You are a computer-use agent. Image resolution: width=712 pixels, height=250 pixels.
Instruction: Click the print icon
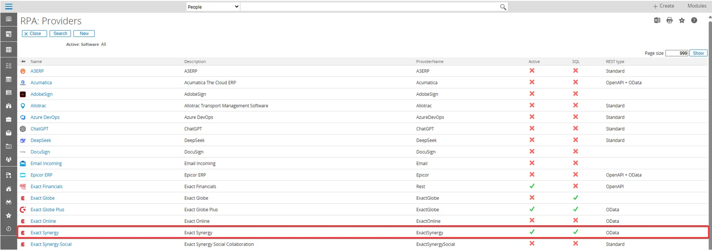(669, 20)
